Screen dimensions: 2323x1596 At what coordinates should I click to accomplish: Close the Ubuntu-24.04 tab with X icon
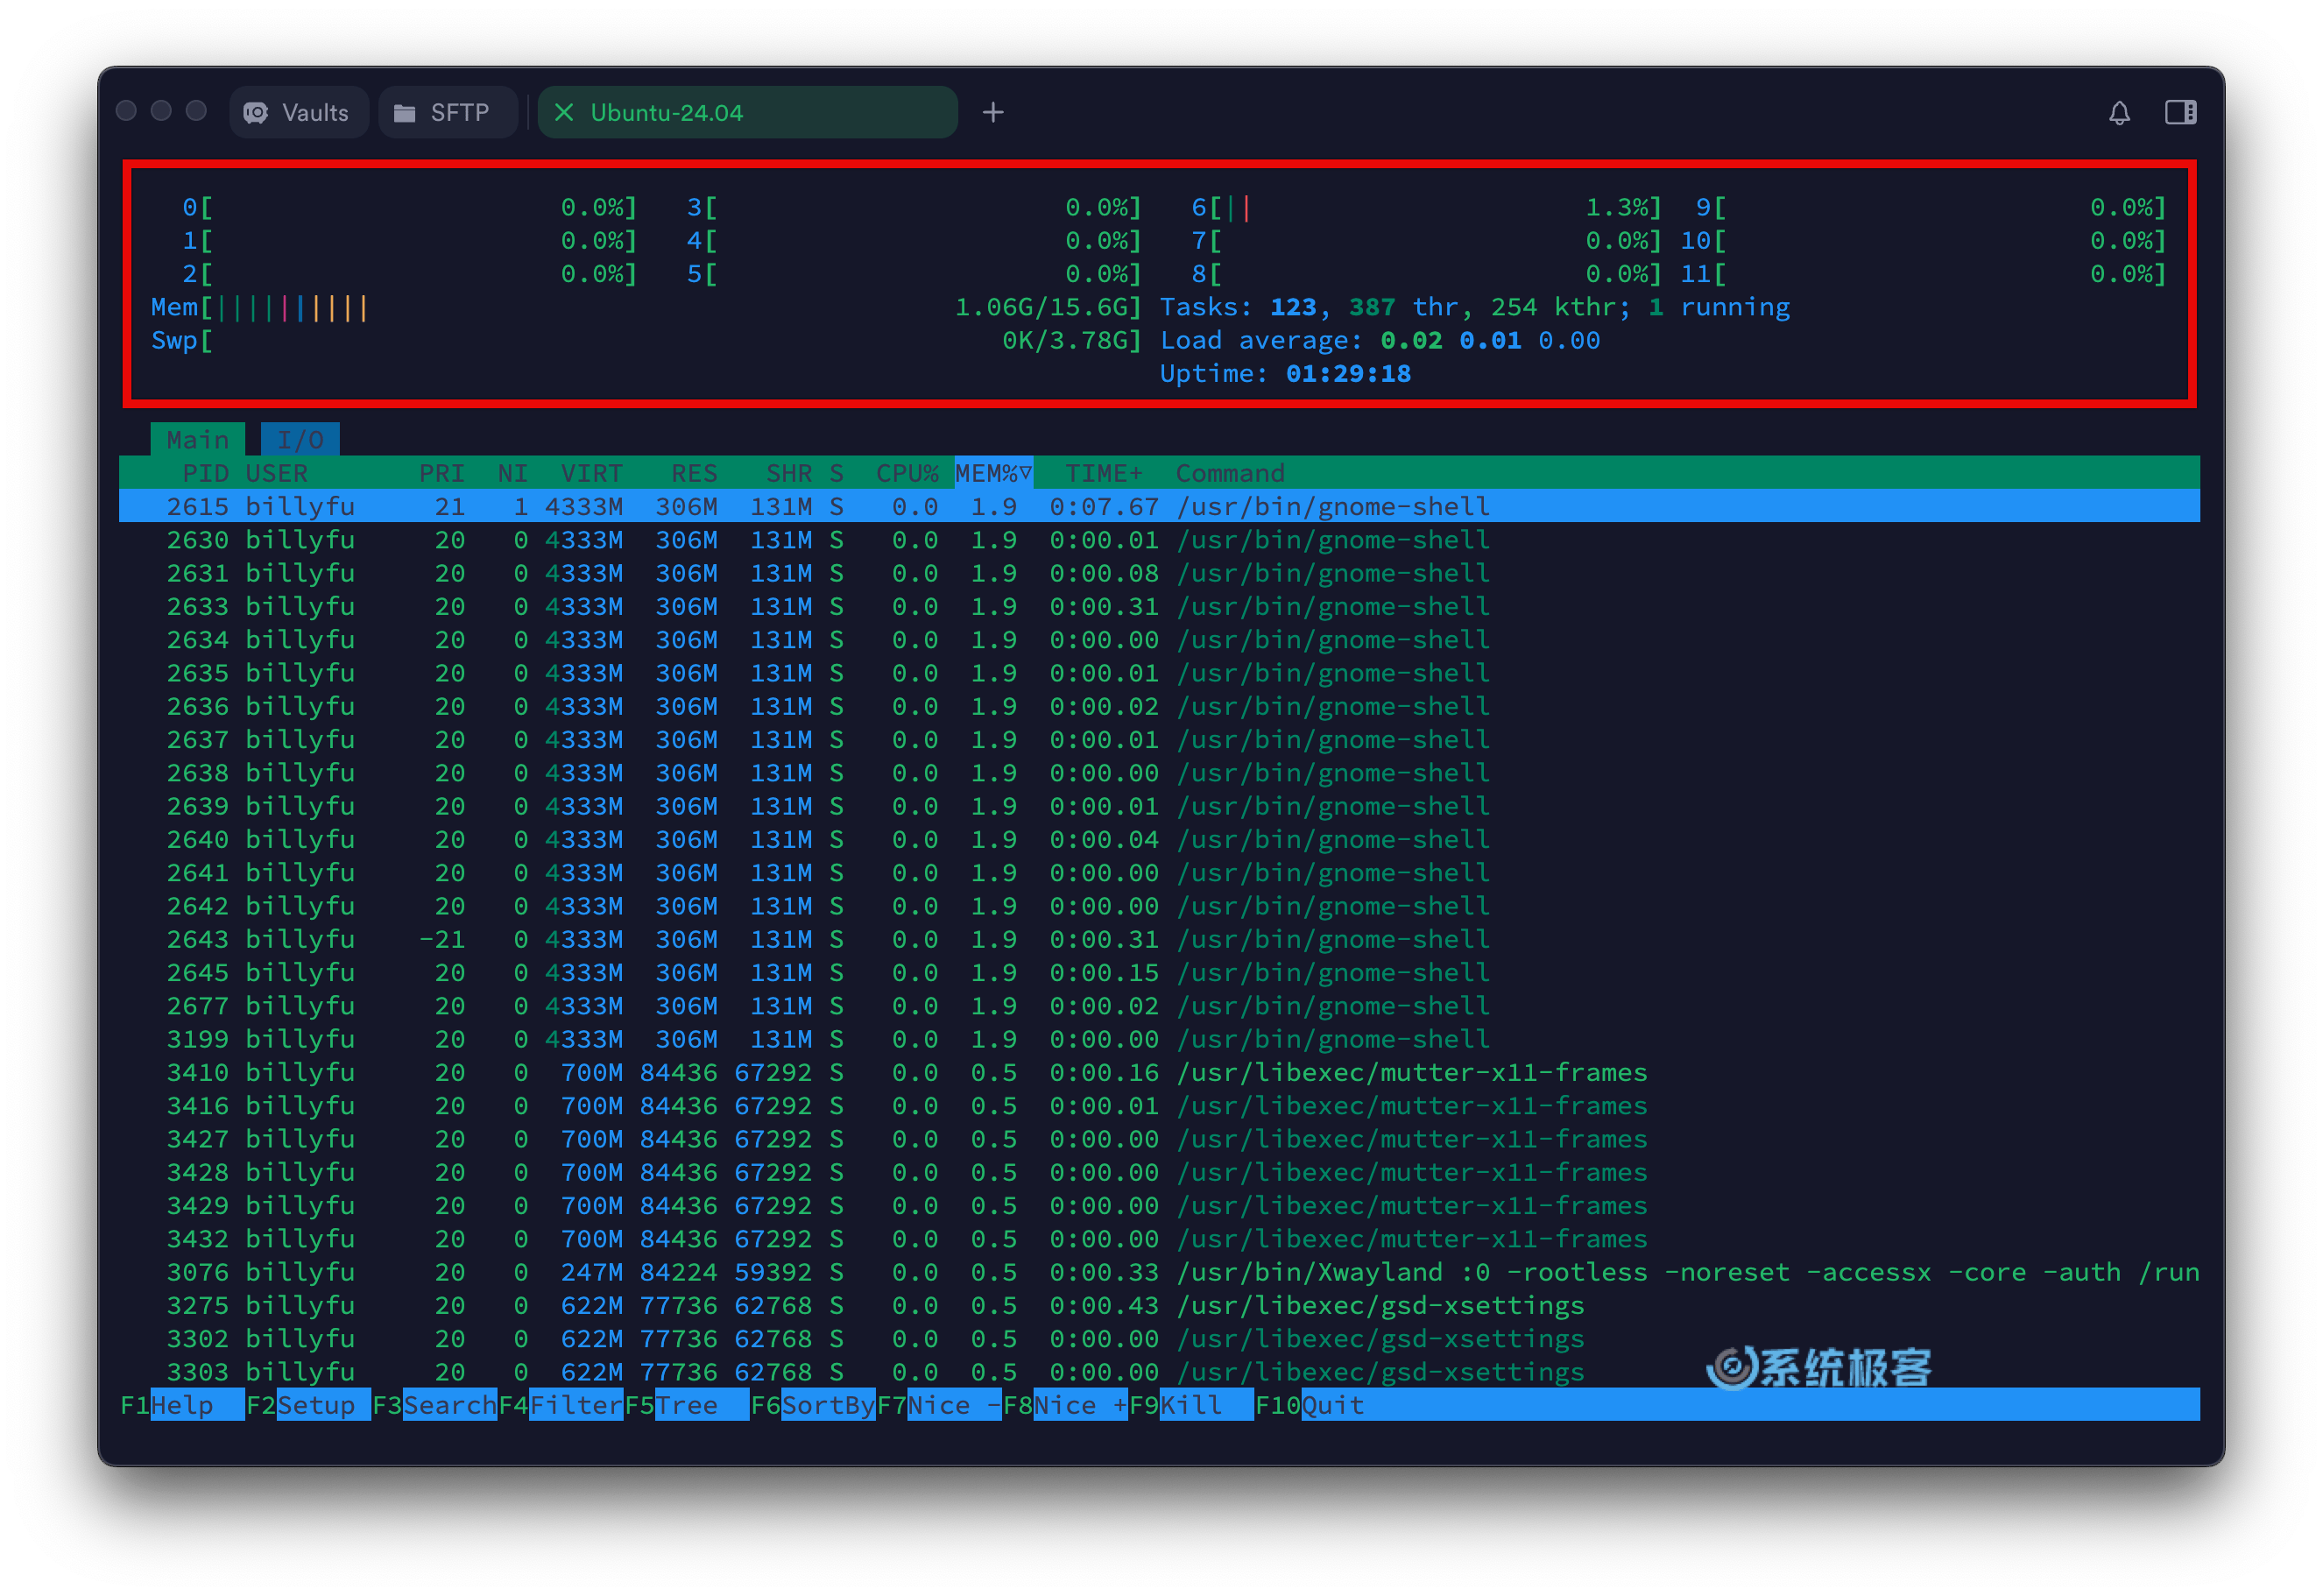[x=564, y=112]
